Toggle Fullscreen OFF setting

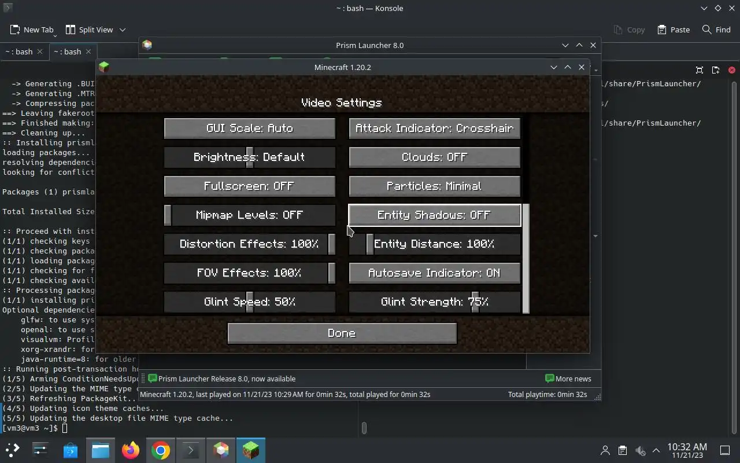tap(250, 186)
